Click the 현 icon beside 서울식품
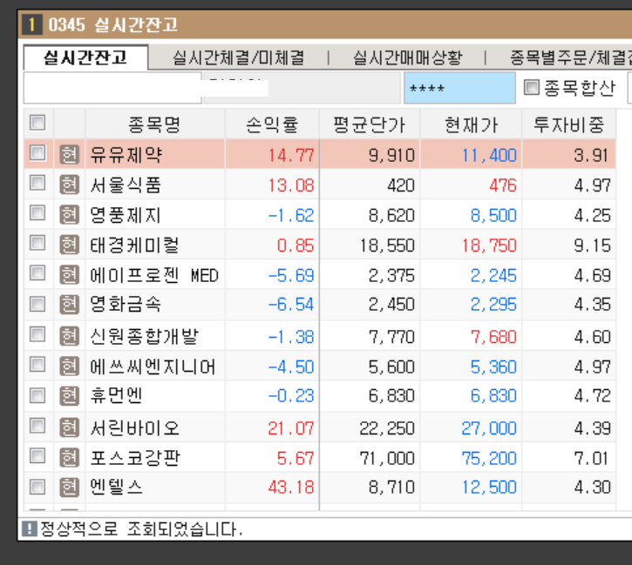The height and width of the screenshot is (565, 632). click(x=70, y=185)
